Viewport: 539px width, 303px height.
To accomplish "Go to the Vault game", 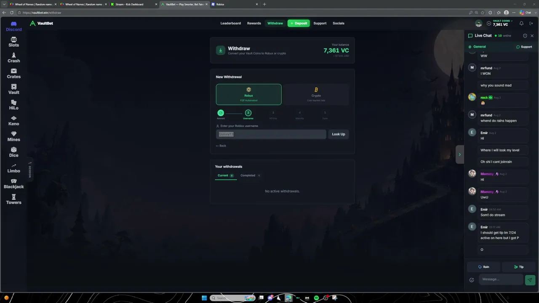I will click(x=13, y=89).
